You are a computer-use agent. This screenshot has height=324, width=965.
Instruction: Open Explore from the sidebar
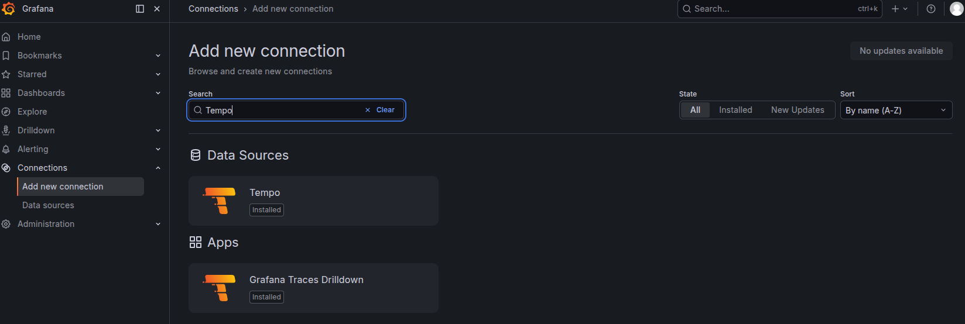32,112
